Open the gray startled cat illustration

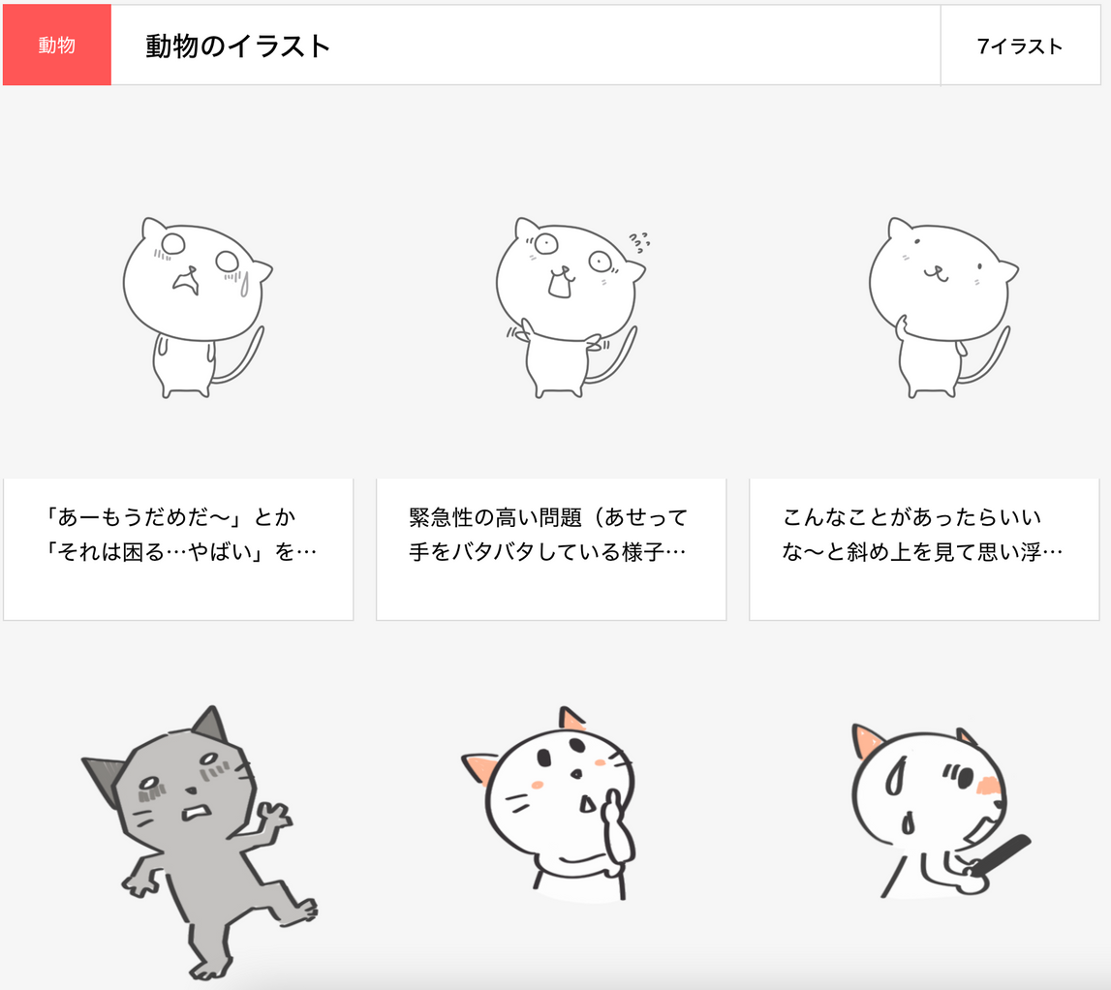click(200, 842)
